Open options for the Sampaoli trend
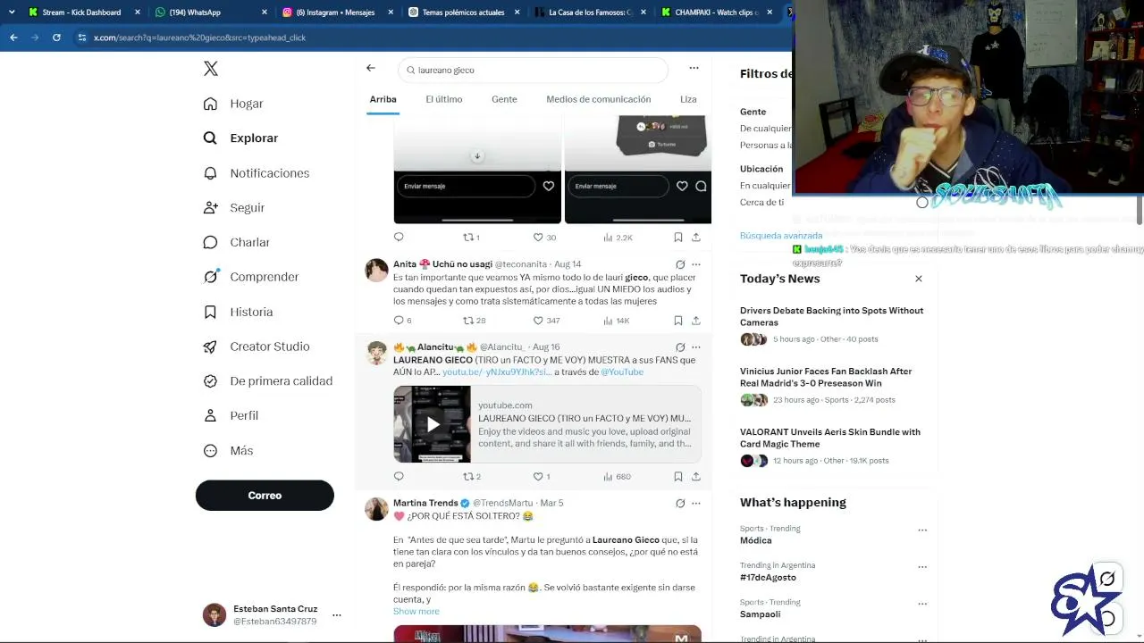The height and width of the screenshot is (643, 1144). (x=922, y=603)
